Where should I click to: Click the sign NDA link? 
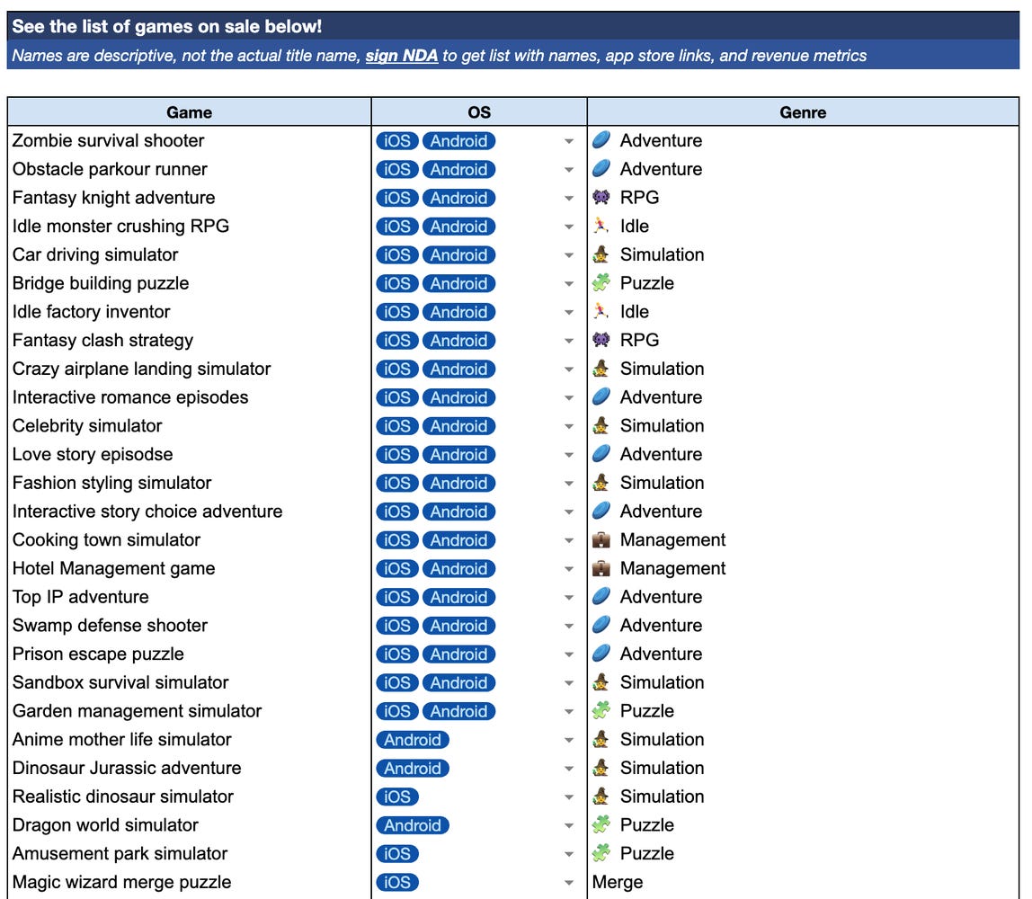(402, 56)
